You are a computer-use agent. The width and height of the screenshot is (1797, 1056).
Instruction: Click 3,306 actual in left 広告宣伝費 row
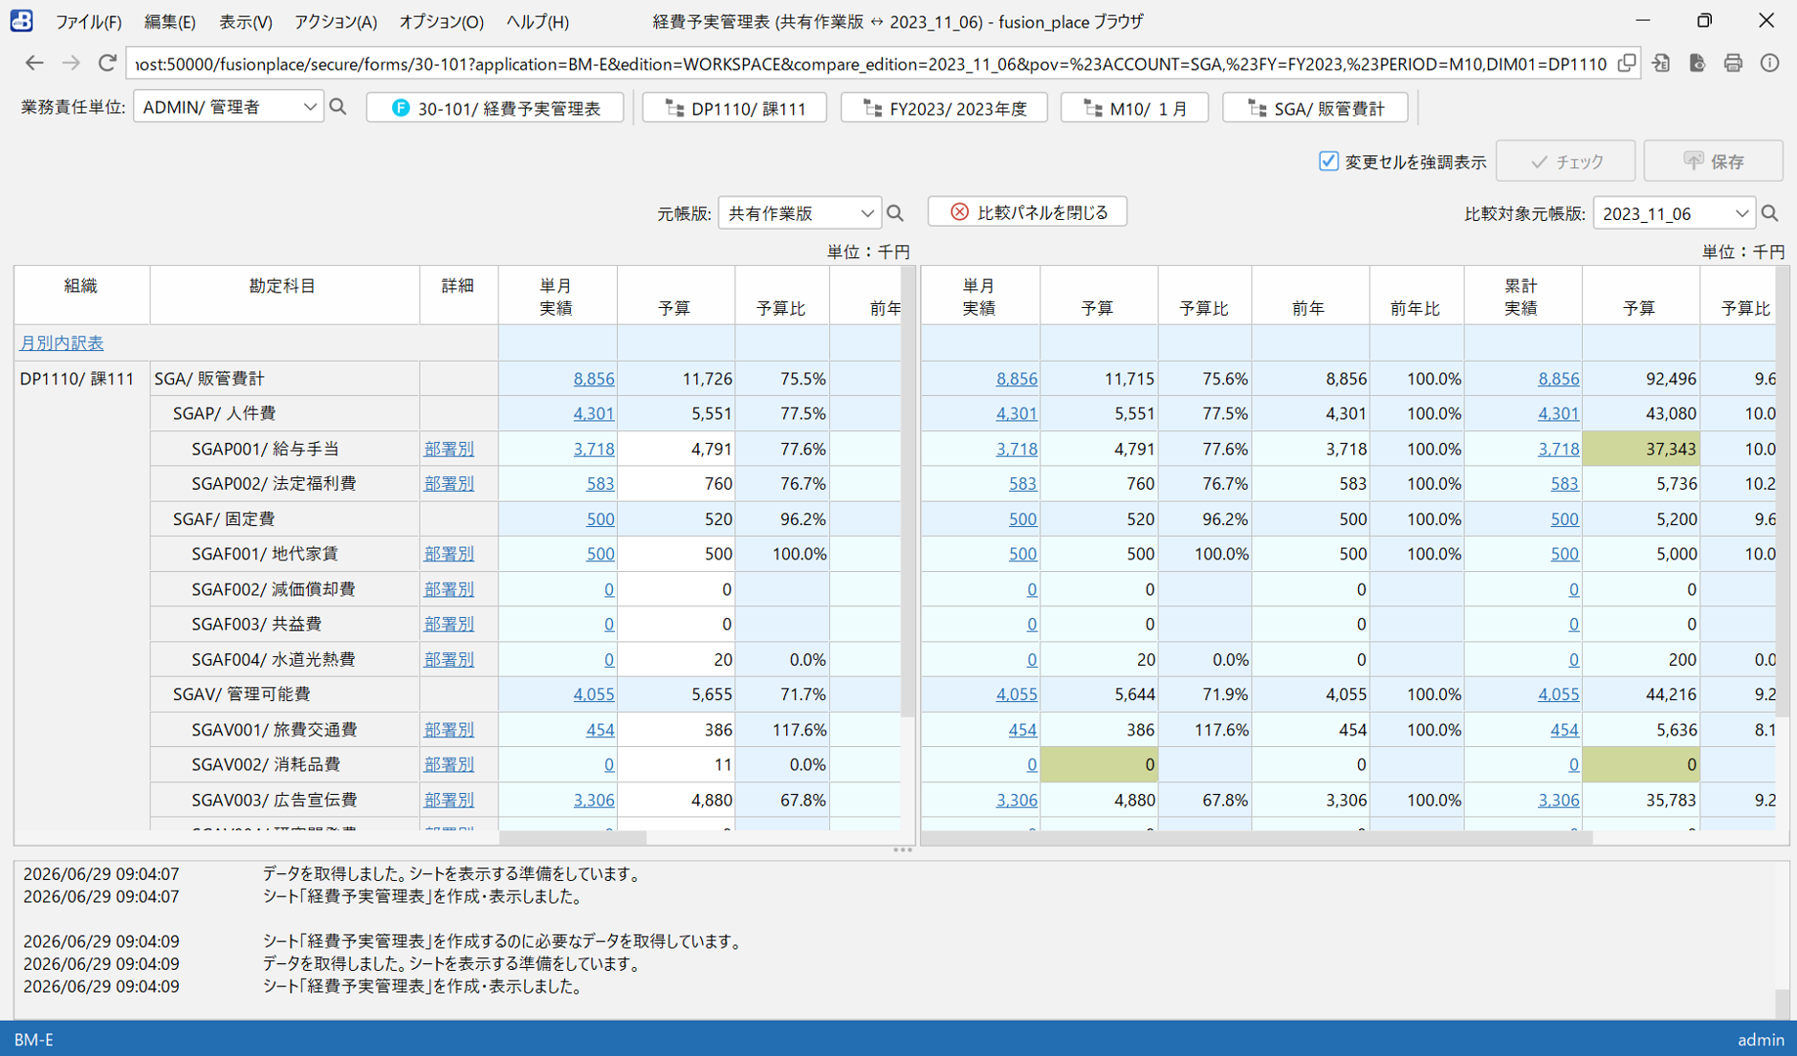point(593,800)
